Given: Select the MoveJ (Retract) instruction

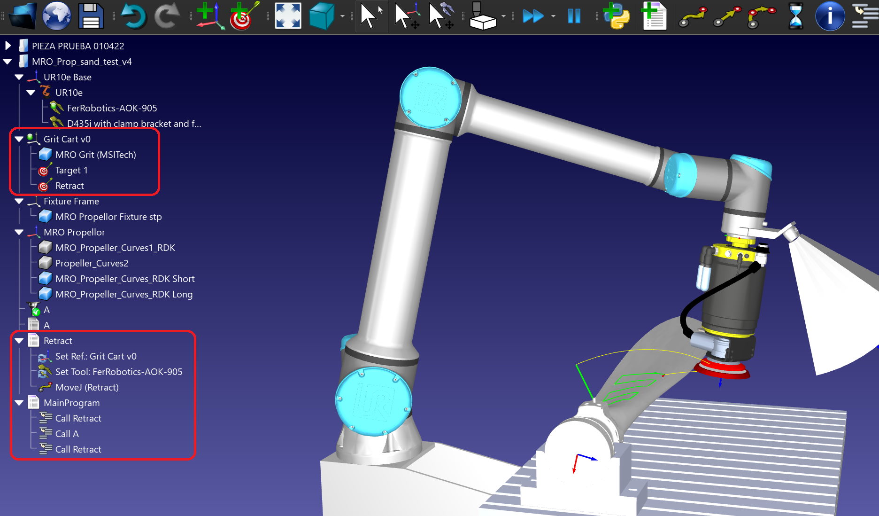Looking at the screenshot, I should coord(86,387).
